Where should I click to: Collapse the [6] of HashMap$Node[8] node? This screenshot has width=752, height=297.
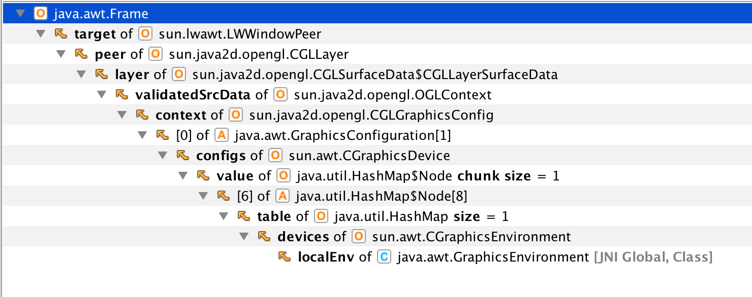pyautogui.click(x=203, y=196)
